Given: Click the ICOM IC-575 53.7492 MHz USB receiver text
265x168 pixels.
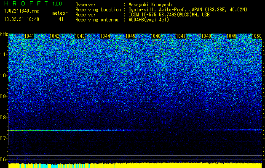Looking at the screenshot, I should click(169, 15).
